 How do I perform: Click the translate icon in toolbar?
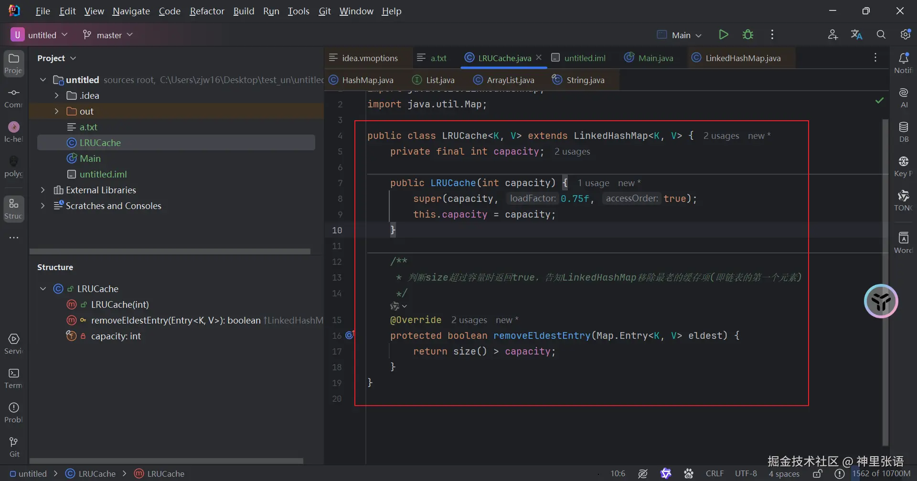click(x=856, y=35)
